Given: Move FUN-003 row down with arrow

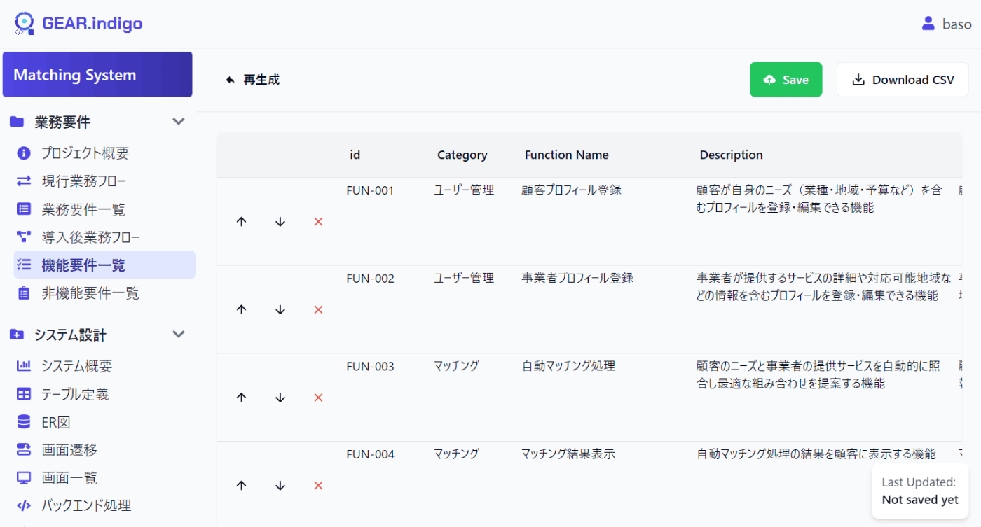Looking at the screenshot, I should click(280, 398).
